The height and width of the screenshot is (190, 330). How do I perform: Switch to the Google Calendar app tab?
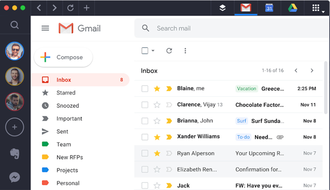(269, 8)
